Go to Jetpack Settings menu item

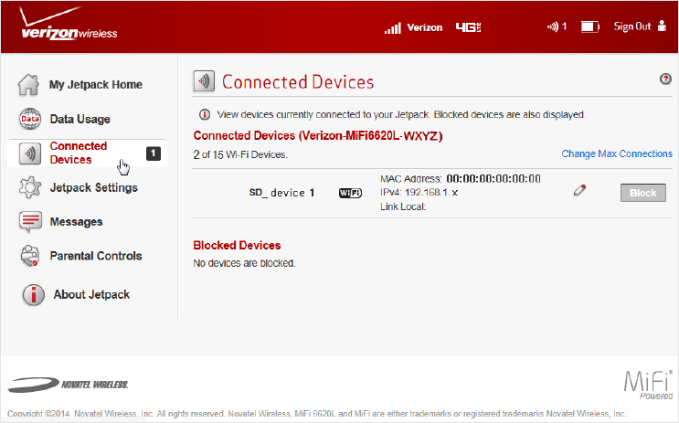pos(93,188)
